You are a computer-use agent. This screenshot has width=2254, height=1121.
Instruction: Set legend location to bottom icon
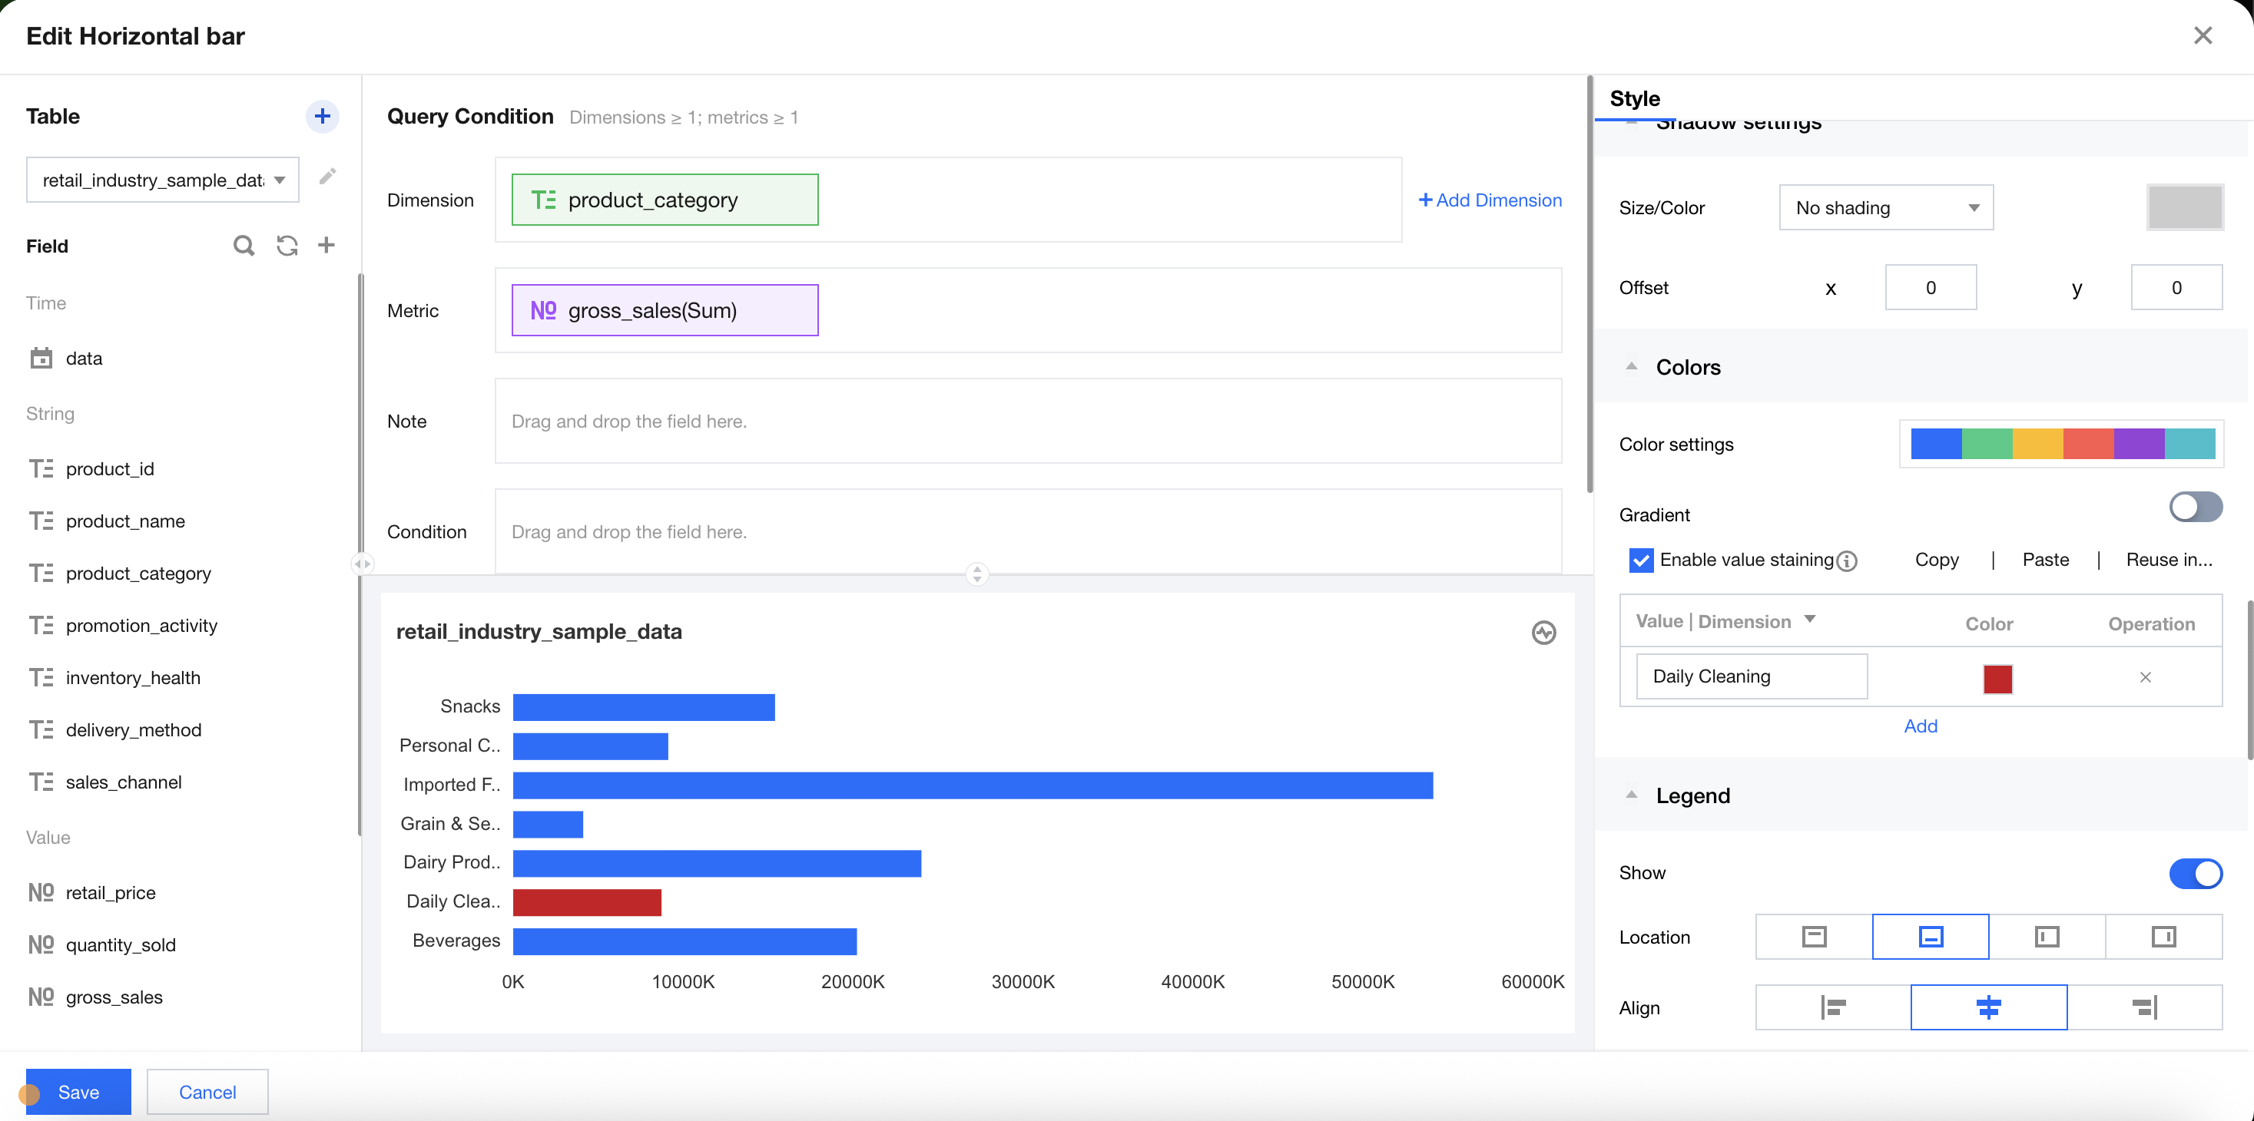point(1931,937)
